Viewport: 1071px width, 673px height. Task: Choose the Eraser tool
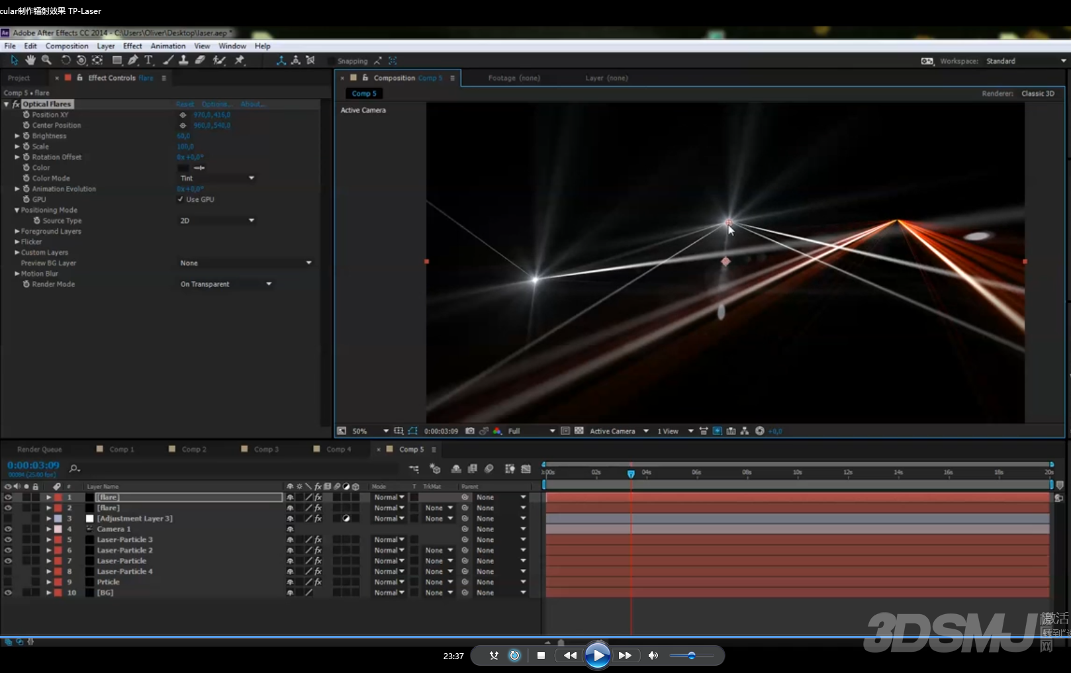[x=200, y=60]
